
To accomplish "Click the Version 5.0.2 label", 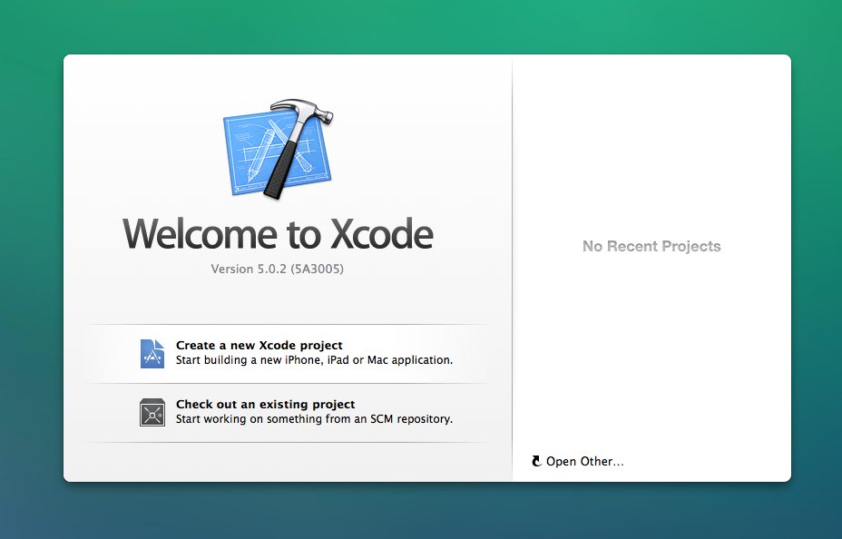I will click(x=278, y=269).
